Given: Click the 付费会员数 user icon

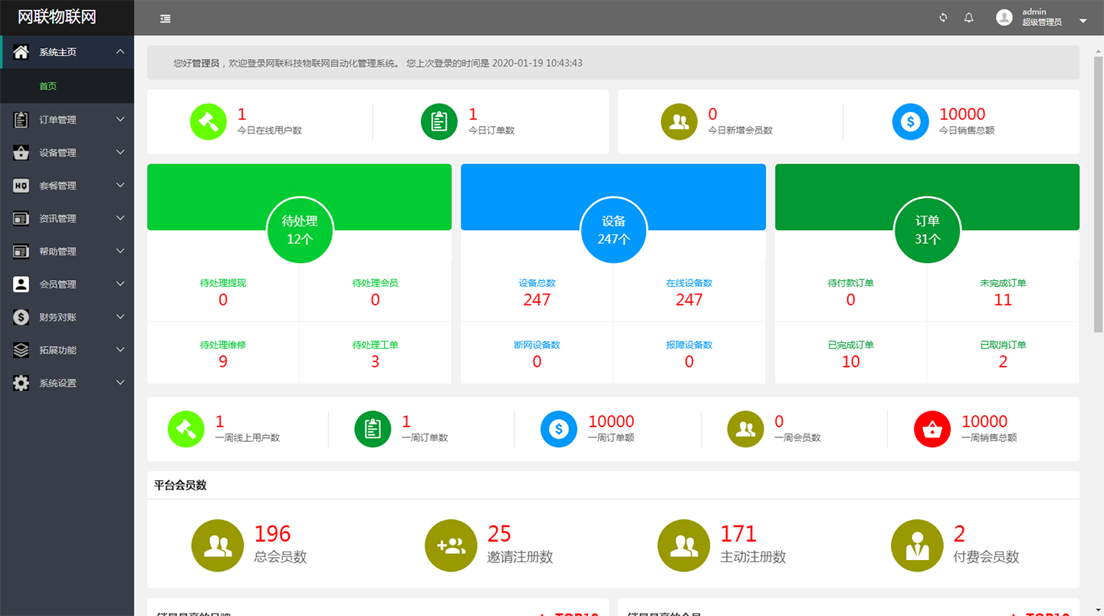Looking at the screenshot, I should (916, 545).
